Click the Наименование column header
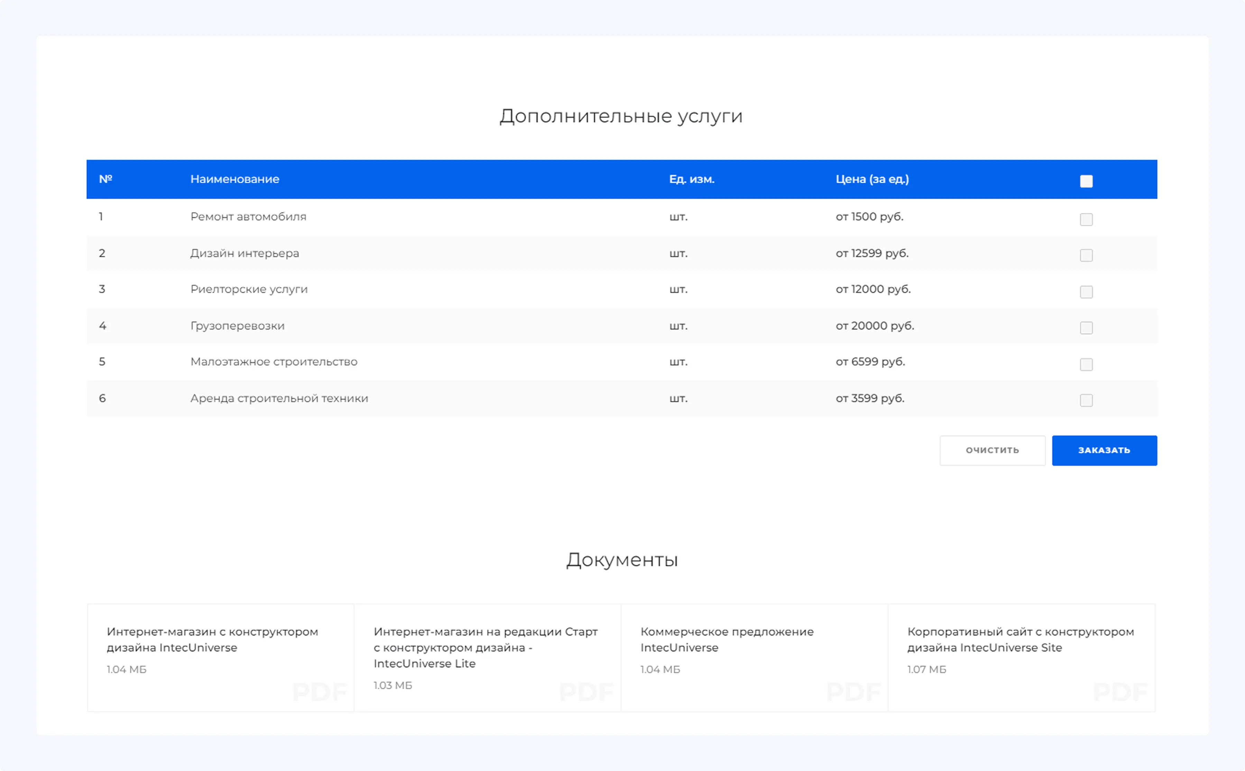 (235, 179)
